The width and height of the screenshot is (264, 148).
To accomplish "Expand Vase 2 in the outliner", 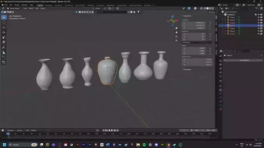I will tap(226, 20).
